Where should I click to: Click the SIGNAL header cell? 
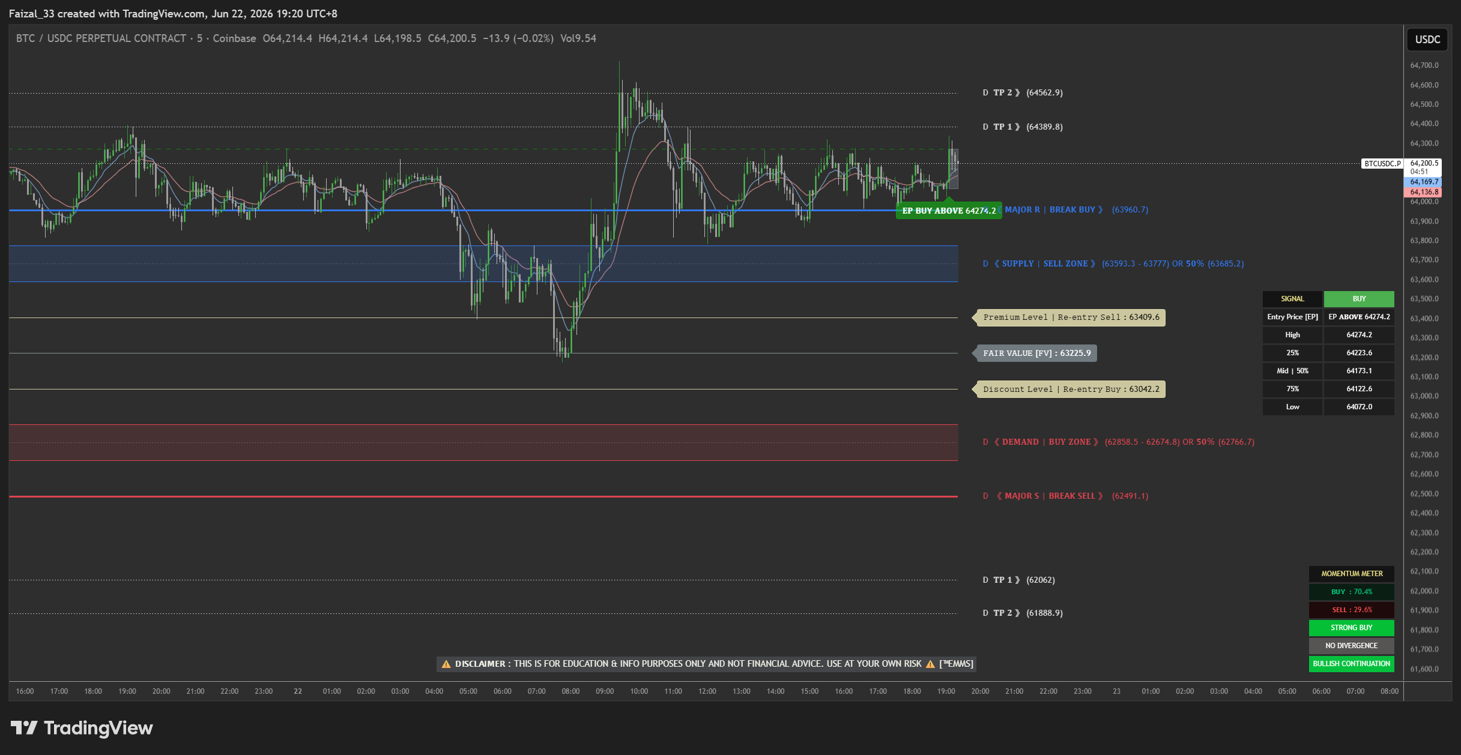click(1292, 299)
